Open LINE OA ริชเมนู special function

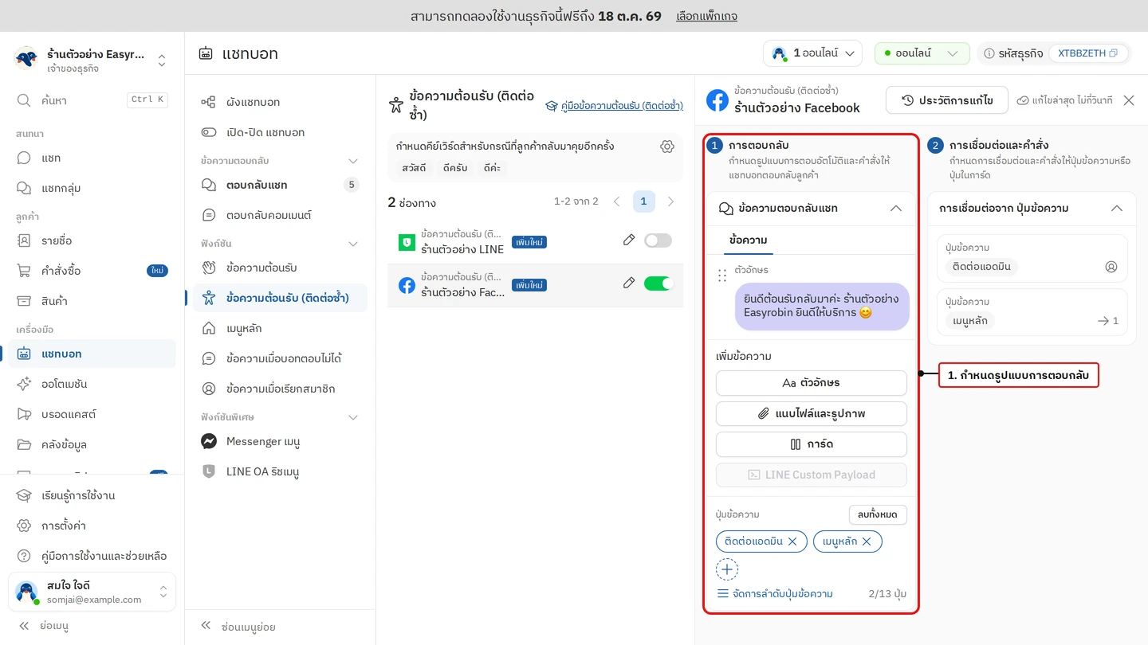[280, 471]
